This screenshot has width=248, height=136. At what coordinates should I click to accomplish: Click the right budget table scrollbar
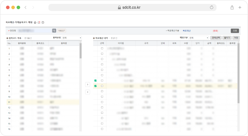(x=238, y=73)
